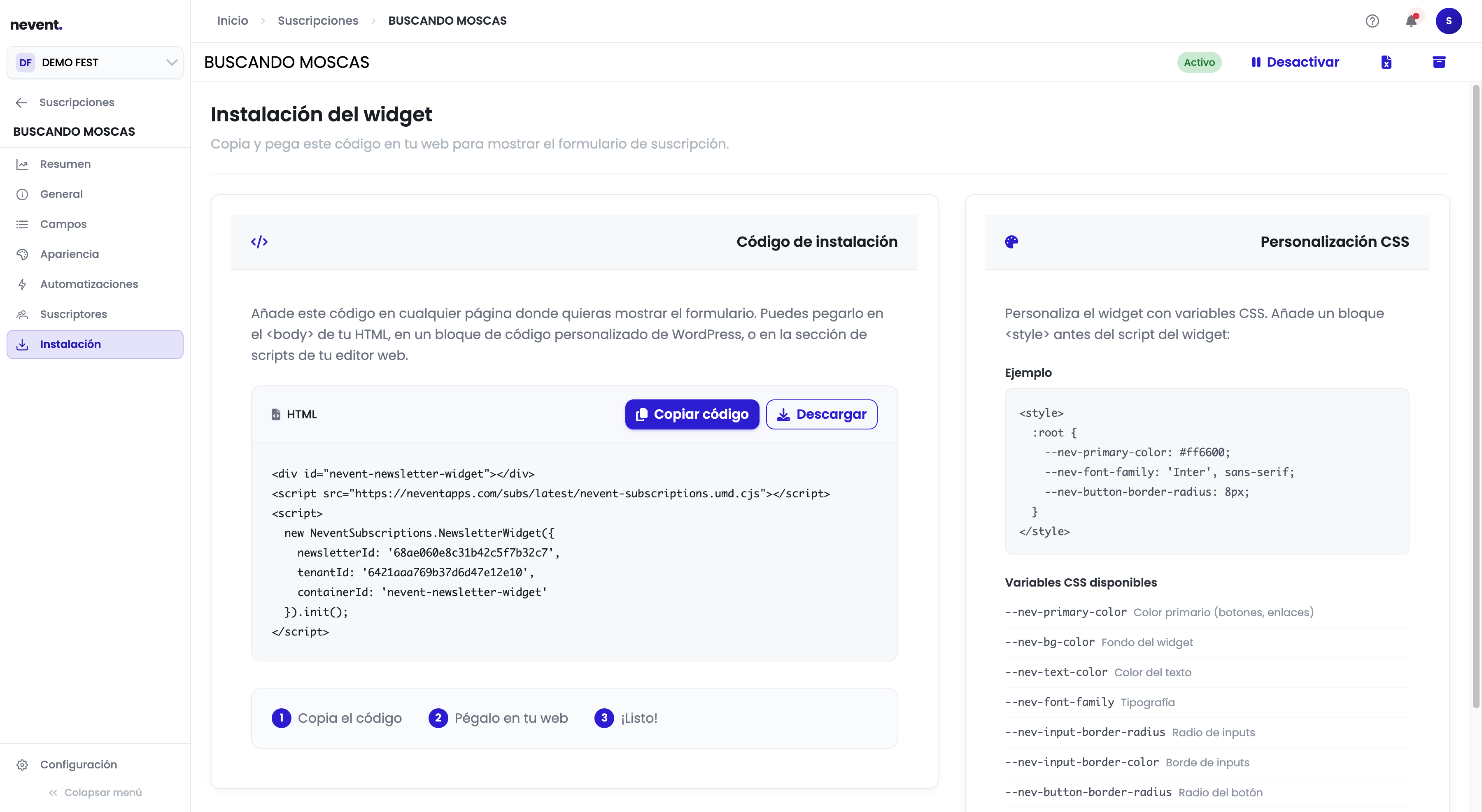Viewport: 1482px width, 812px height.
Task: Click the --nev-input-border-radius variable row
Action: (1207, 733)
